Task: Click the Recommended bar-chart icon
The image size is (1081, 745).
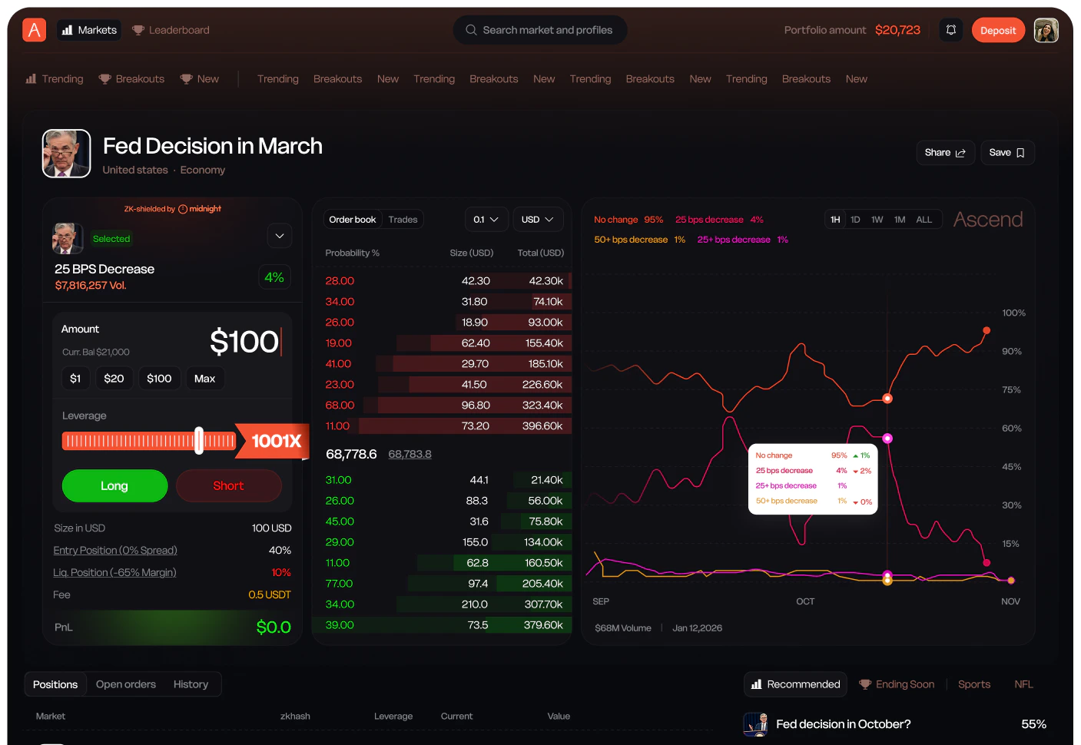Action: 756,684
